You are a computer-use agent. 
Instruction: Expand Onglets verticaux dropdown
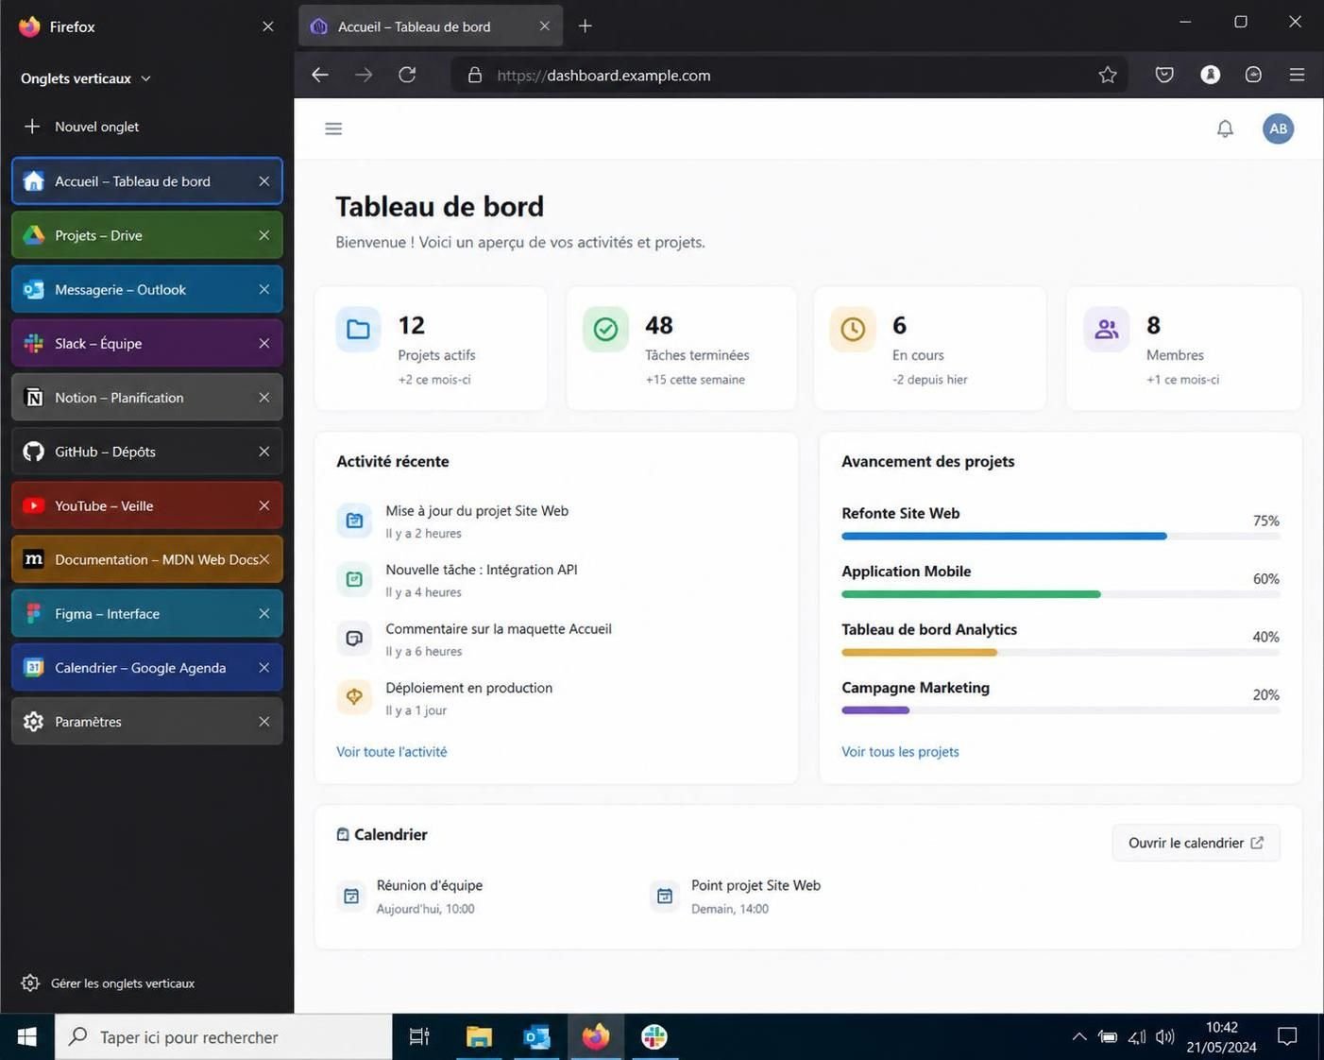click(x=86, y=78)
